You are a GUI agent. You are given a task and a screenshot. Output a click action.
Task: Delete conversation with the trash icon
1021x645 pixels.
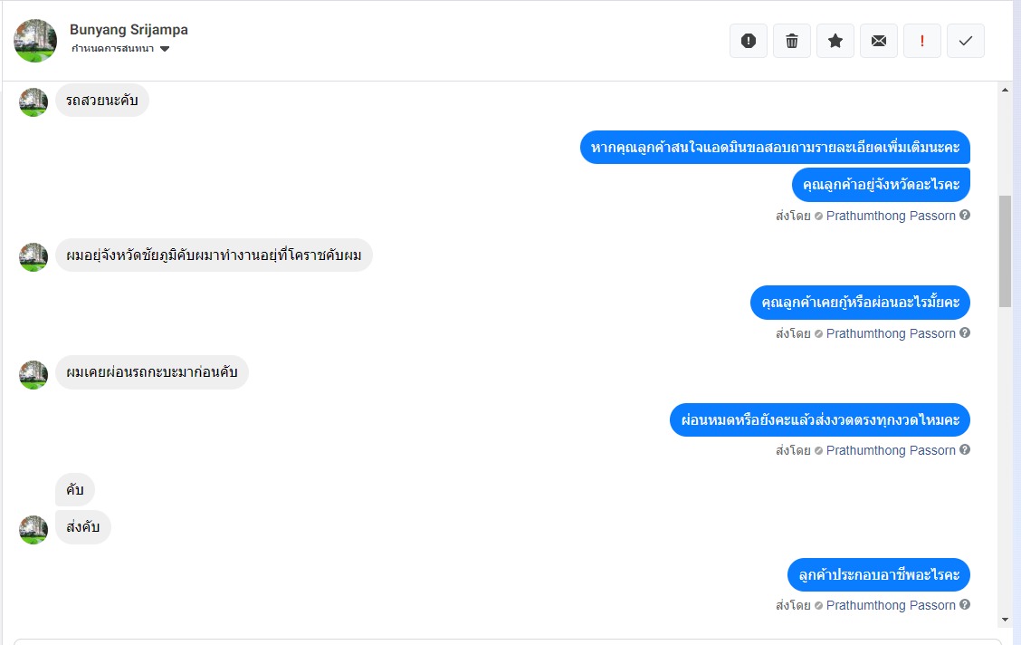tap(792, 41)
